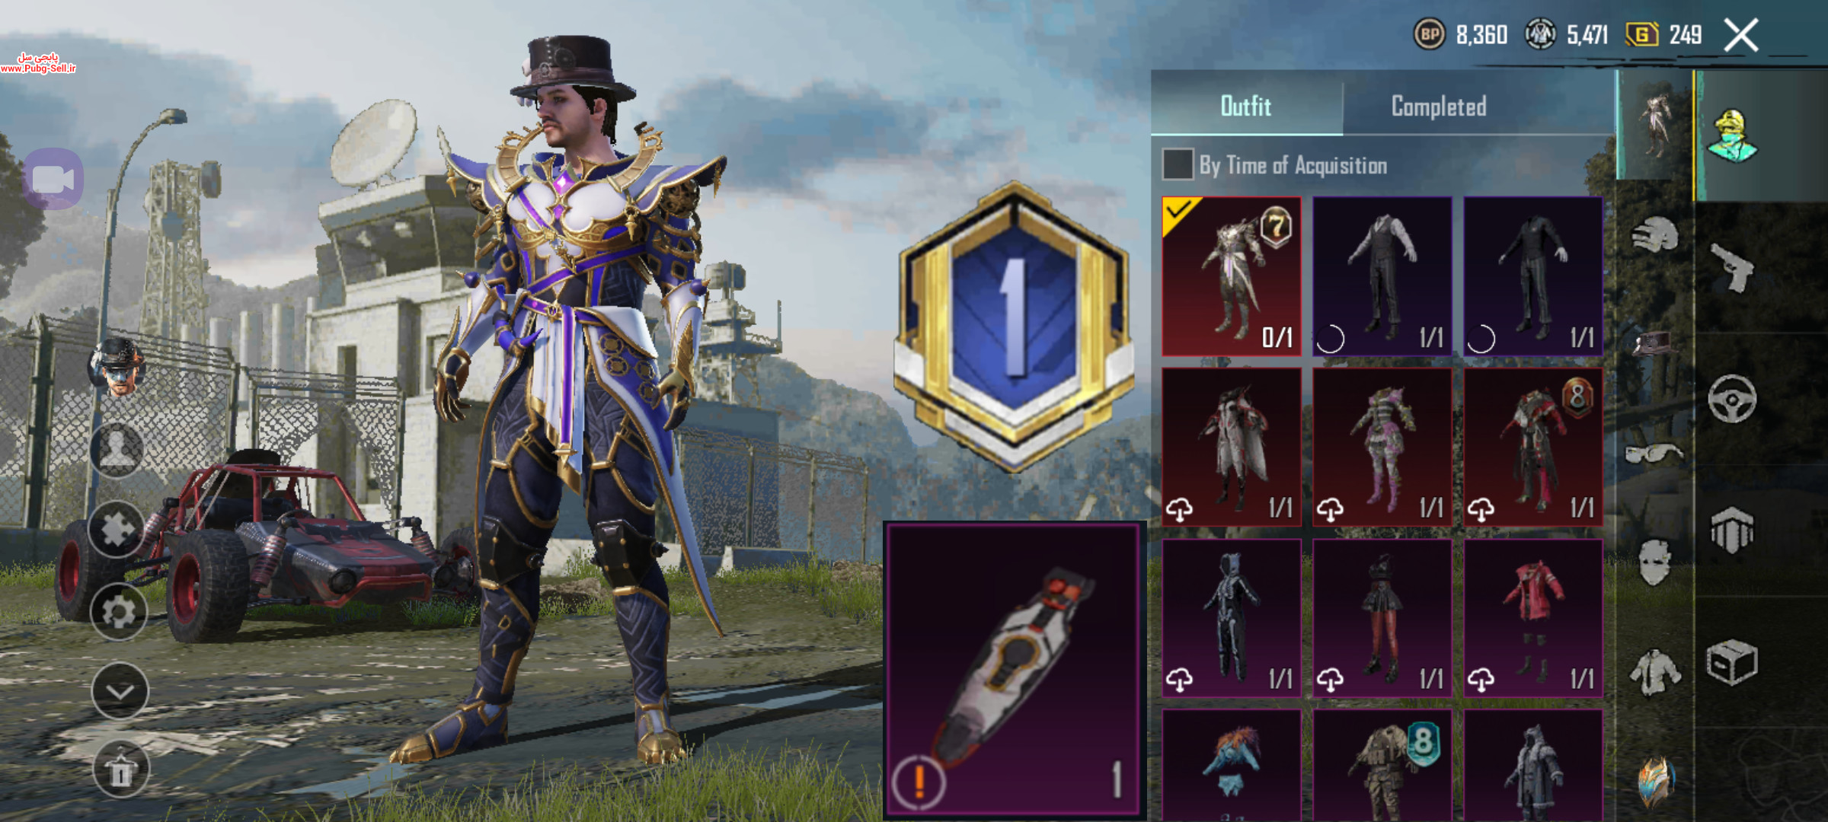Image resolution: width=1828 pixels, height=822 pixels.
Task: Select the red jacket outfit thumbnail
Action: [1533, 618]
